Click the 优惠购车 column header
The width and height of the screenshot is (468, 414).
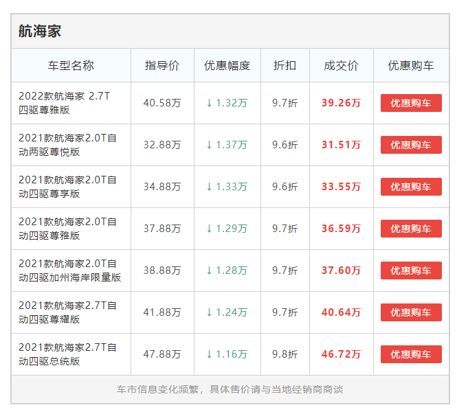(x=411, y=65)
